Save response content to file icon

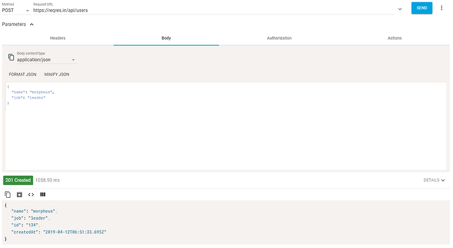[x=19, y=194]
